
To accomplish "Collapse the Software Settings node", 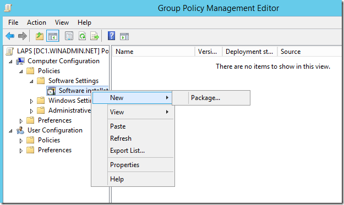I will 31,81.
